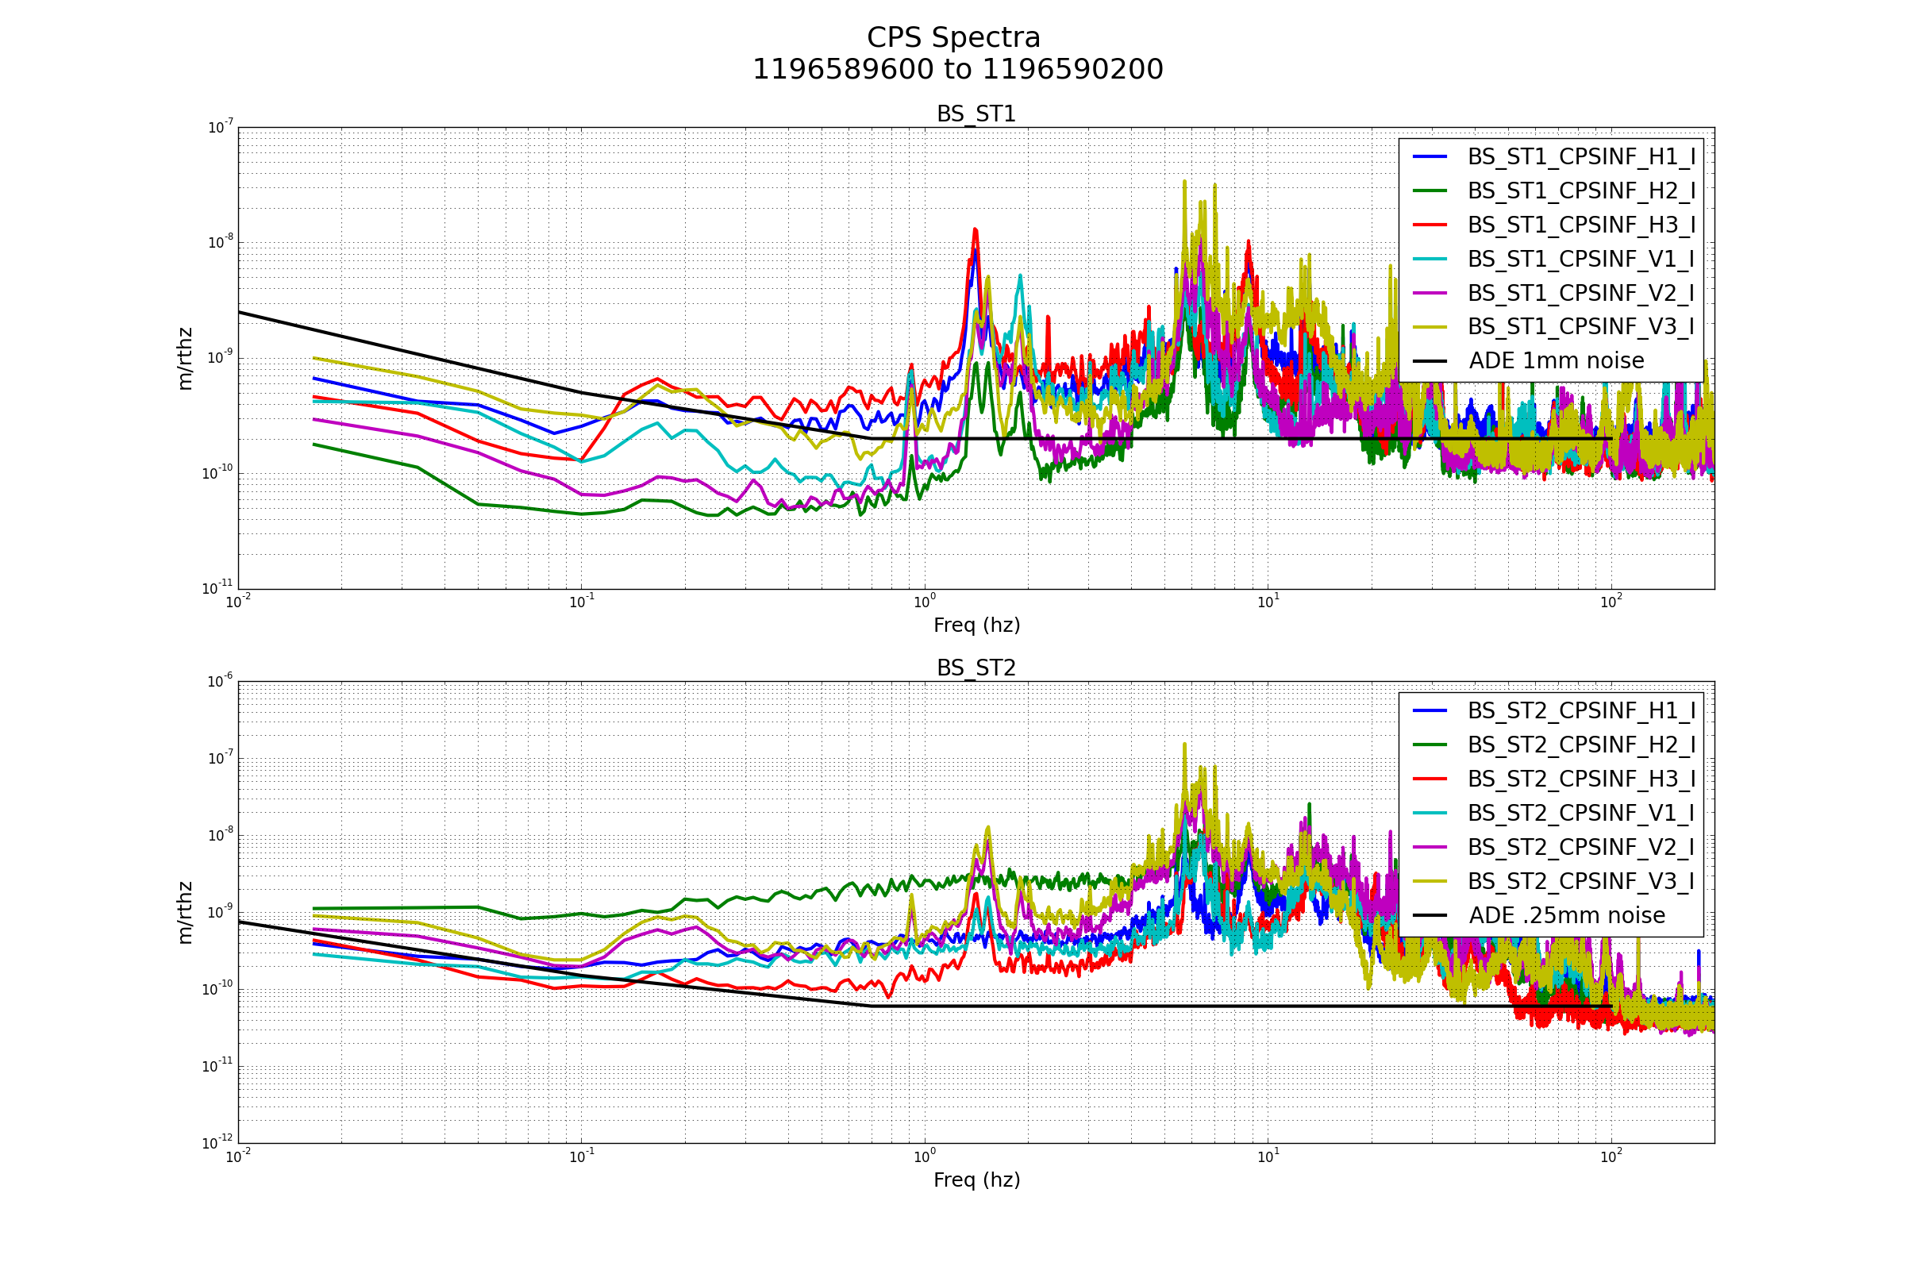Screen dimensions: 1905x1270
Task: Select the green BS_ST2_CPSINF_H2_I legend line
Action: tap(1430, 745)
